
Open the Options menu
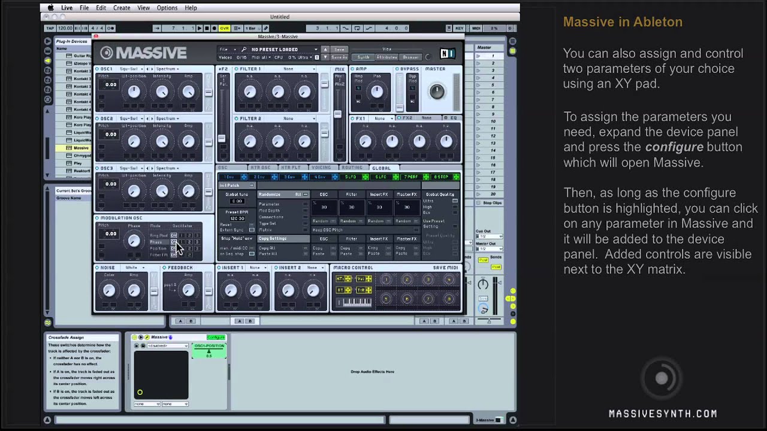[167, 8]
